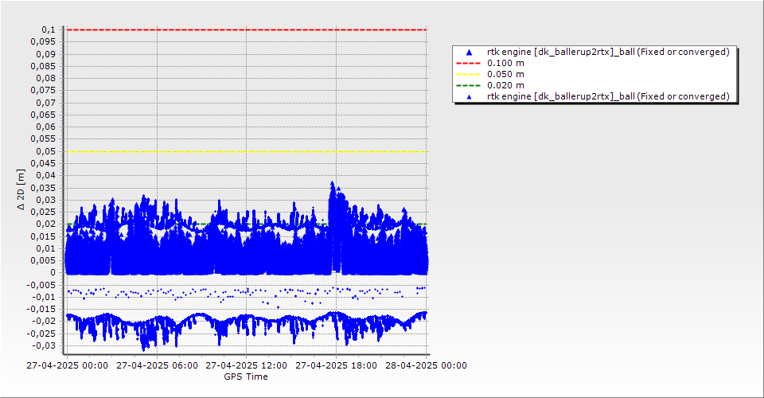Click the '0,085' y-axis tick label
Image resolution: width=764 pixels, height=398 pixels.
[43, 66]
